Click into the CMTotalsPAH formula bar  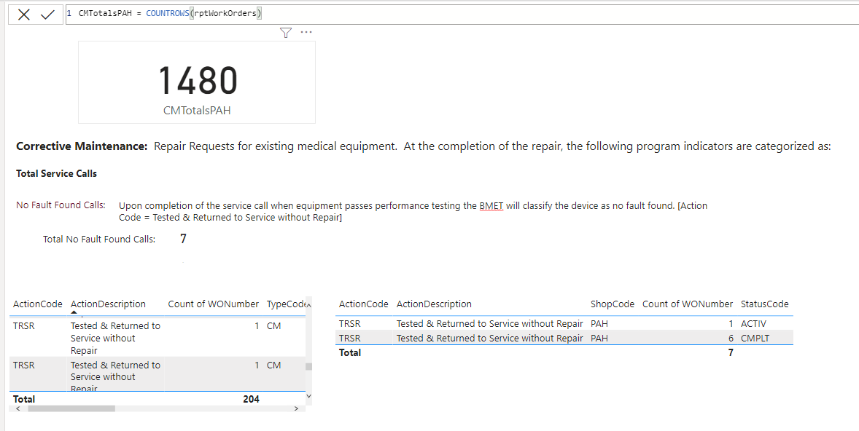462,15
